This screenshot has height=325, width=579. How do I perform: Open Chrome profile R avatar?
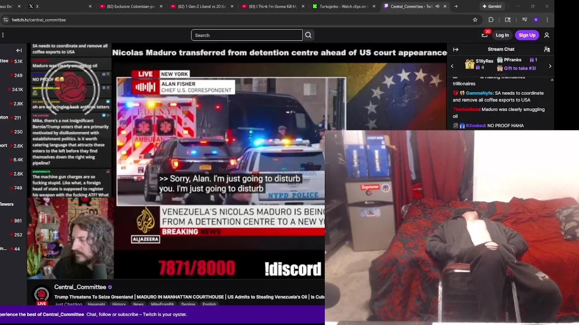(x=536, y=20)
